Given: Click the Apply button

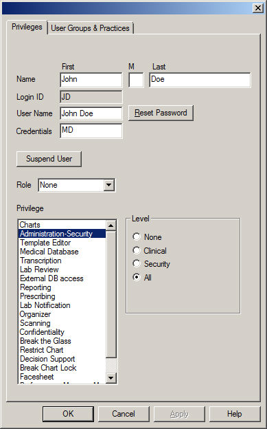Looking at the screenshot, I should coord(179,414).
